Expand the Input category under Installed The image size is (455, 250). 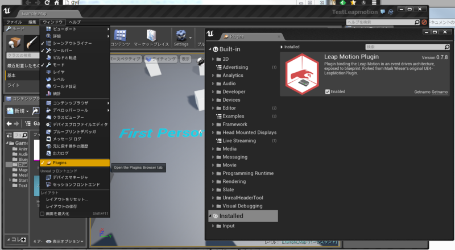[x=213, y=226]
